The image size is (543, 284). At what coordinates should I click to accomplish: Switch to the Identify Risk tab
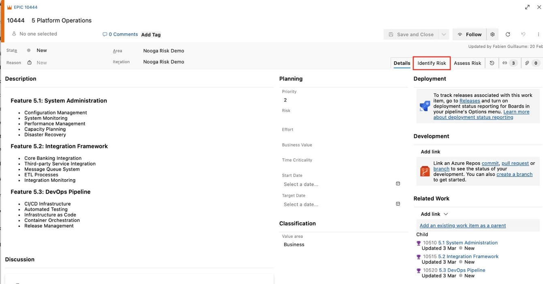(432, 63)
